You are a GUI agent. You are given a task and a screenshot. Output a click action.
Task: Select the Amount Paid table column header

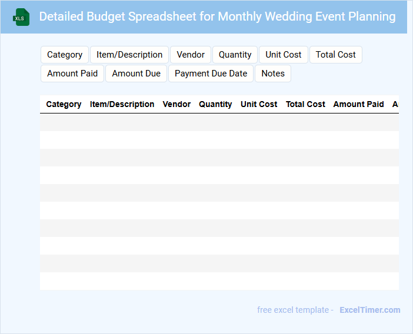358,104
